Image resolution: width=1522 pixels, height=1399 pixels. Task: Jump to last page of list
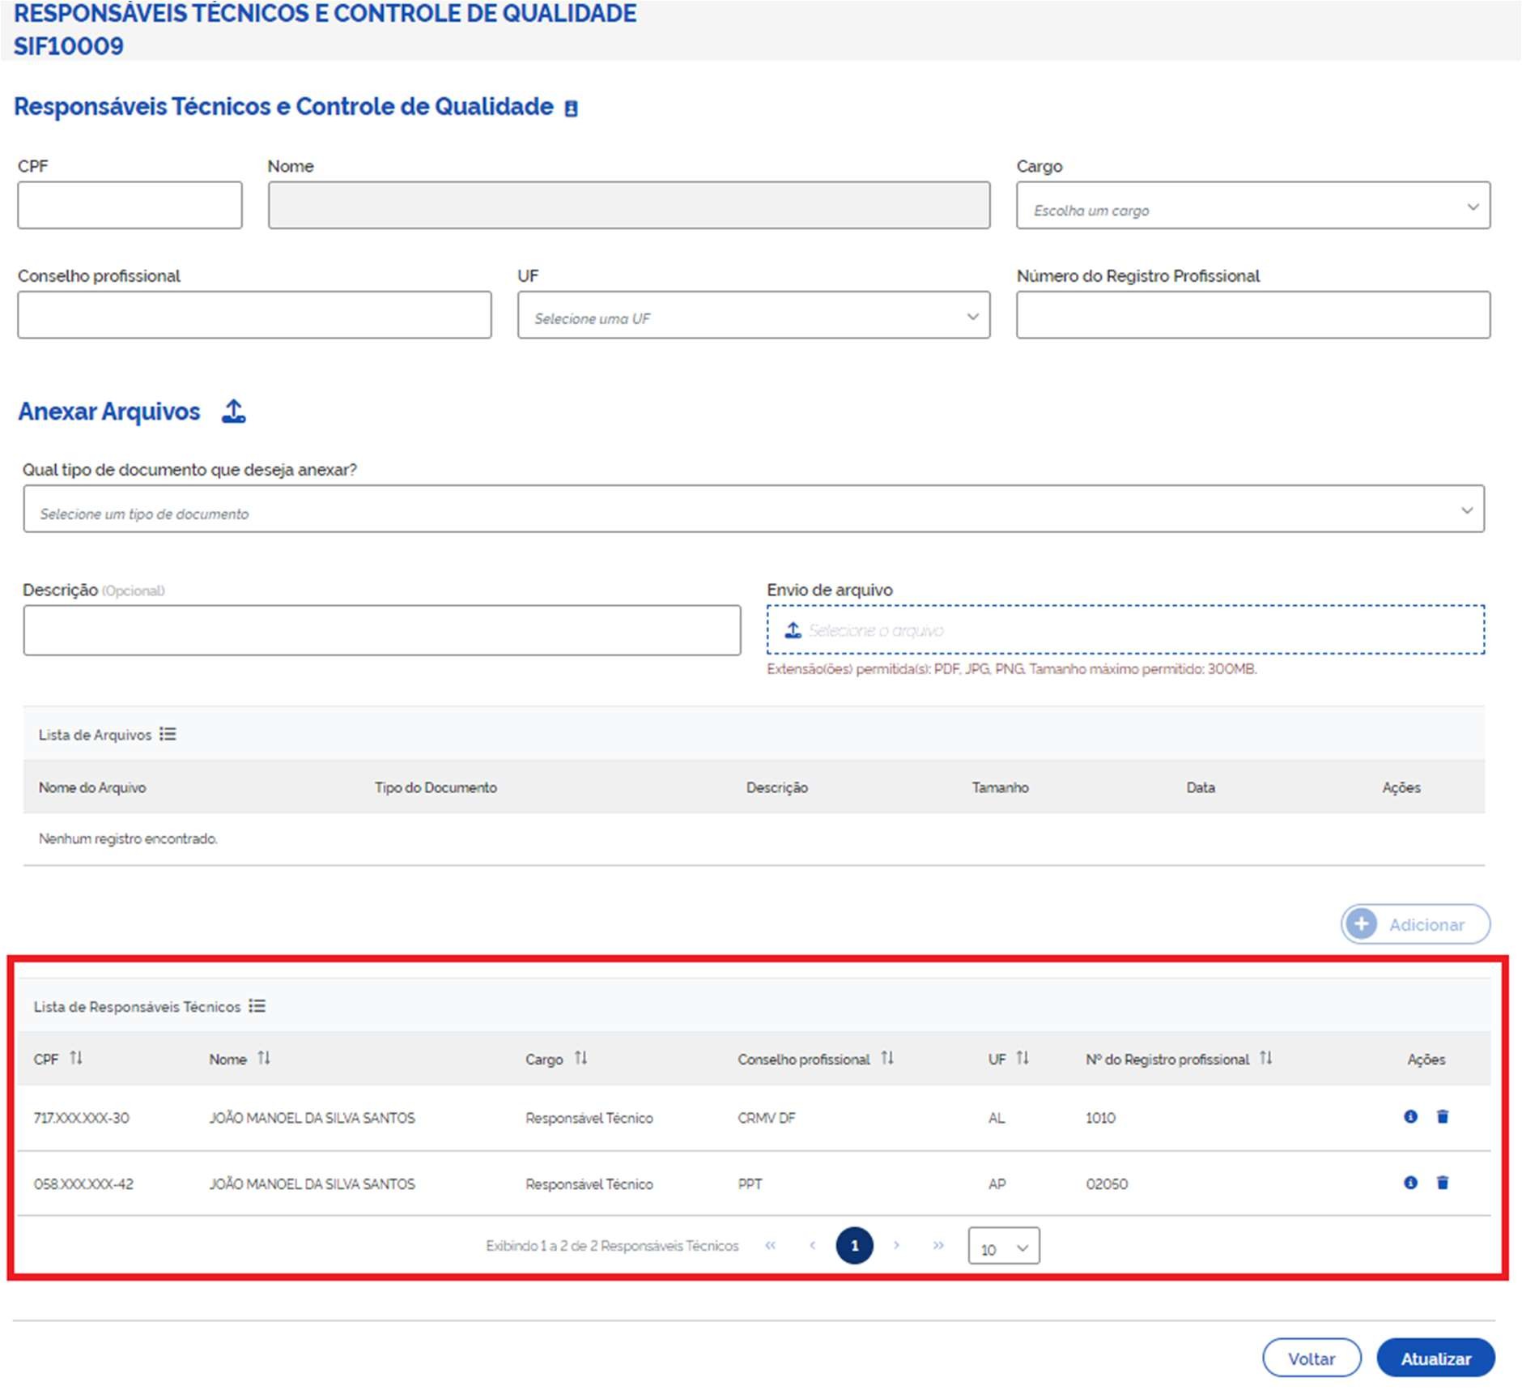[938, 1246]
